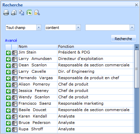Image resolution: width=140 pixels, height=134 pixels.
Task: Sort by the Nom column header
Action: click(38, 47)
